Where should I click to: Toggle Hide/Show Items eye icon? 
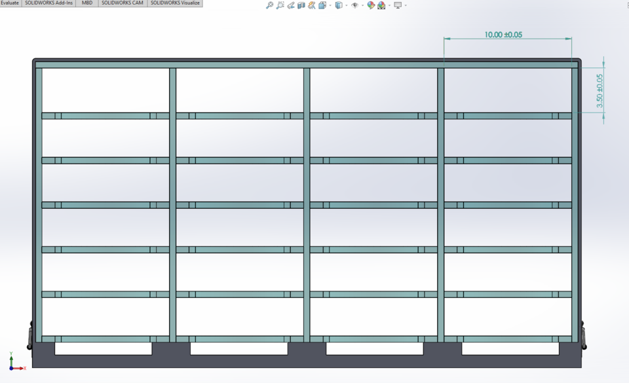[x=354, y=5]
